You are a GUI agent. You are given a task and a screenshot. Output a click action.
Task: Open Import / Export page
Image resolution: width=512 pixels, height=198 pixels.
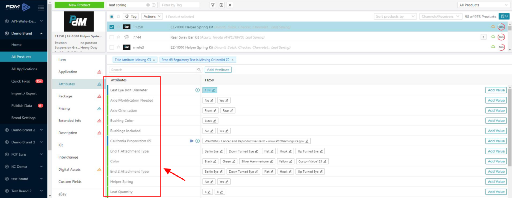(24, 93)
